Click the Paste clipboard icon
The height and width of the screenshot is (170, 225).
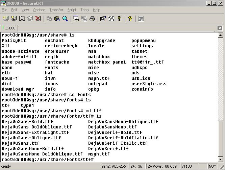pyautogui.click(x=57, y=19)
